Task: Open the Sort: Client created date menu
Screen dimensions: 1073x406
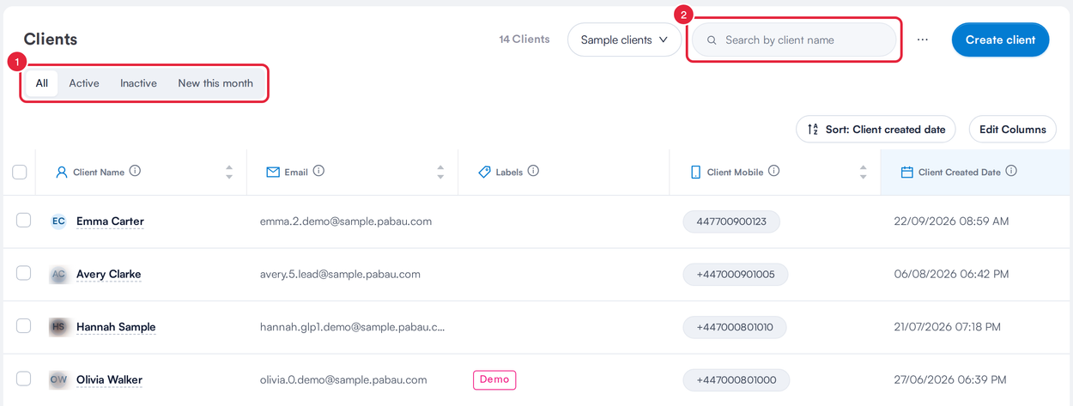Action: (876, 130)
